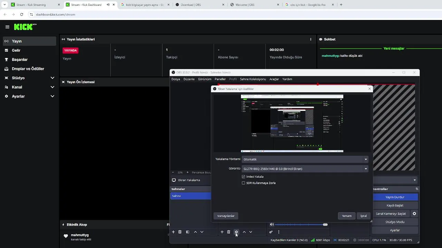This screenshot has height=248, width=442.
Task: Open OBS Paneller menu
Action: (x=220, y=79)
